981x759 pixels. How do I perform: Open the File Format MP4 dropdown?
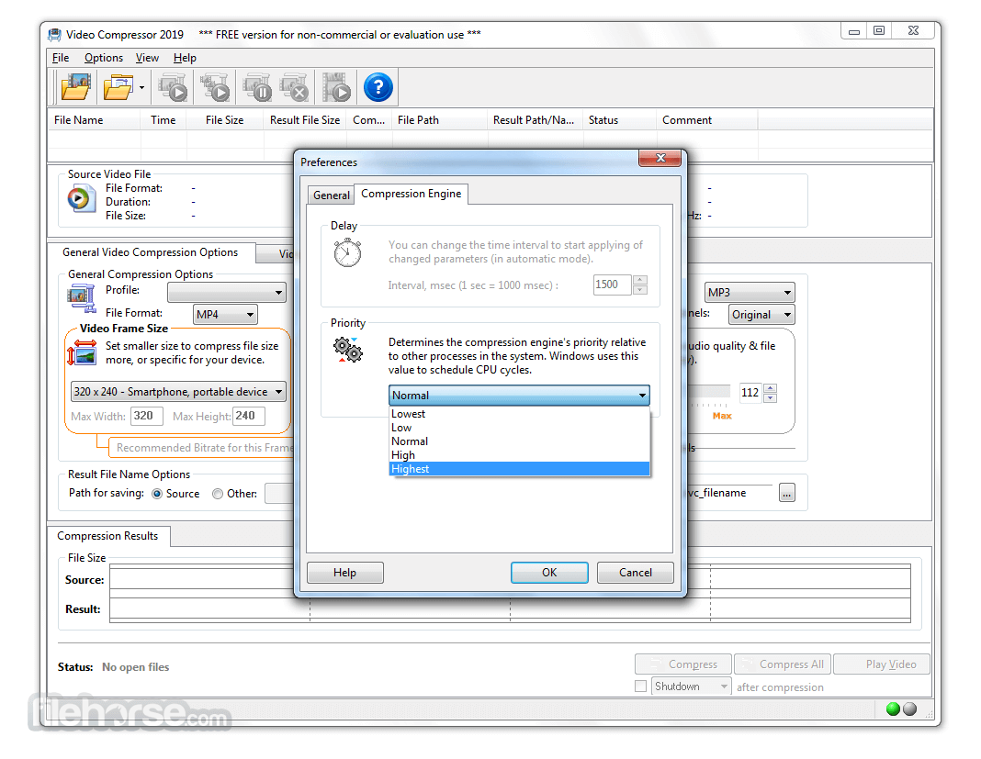[x=225, y=315]
